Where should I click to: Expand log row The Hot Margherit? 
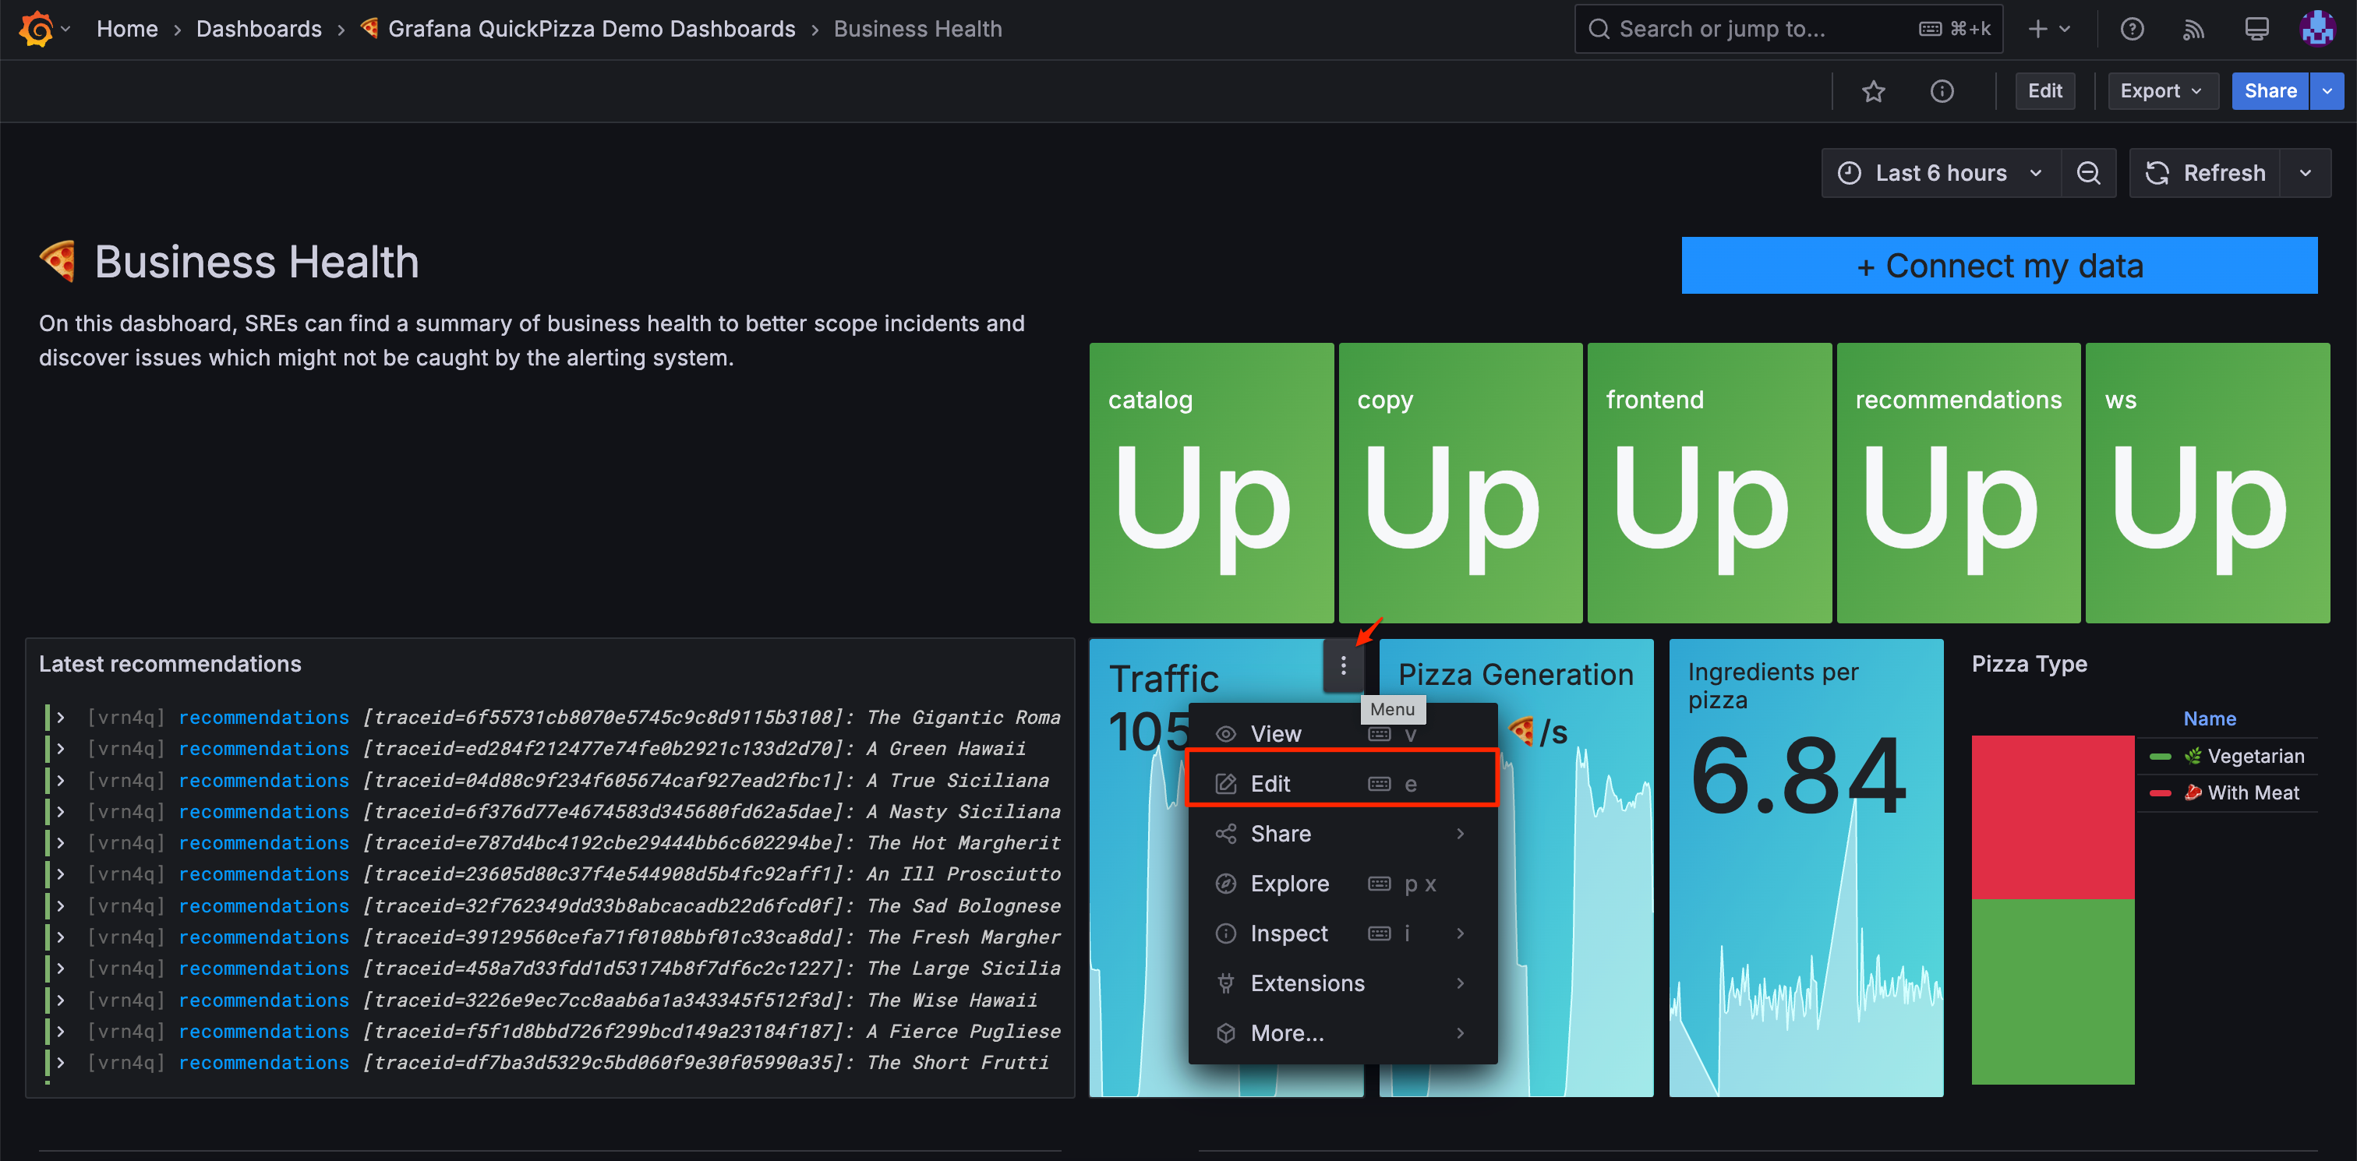coord(60,842)
